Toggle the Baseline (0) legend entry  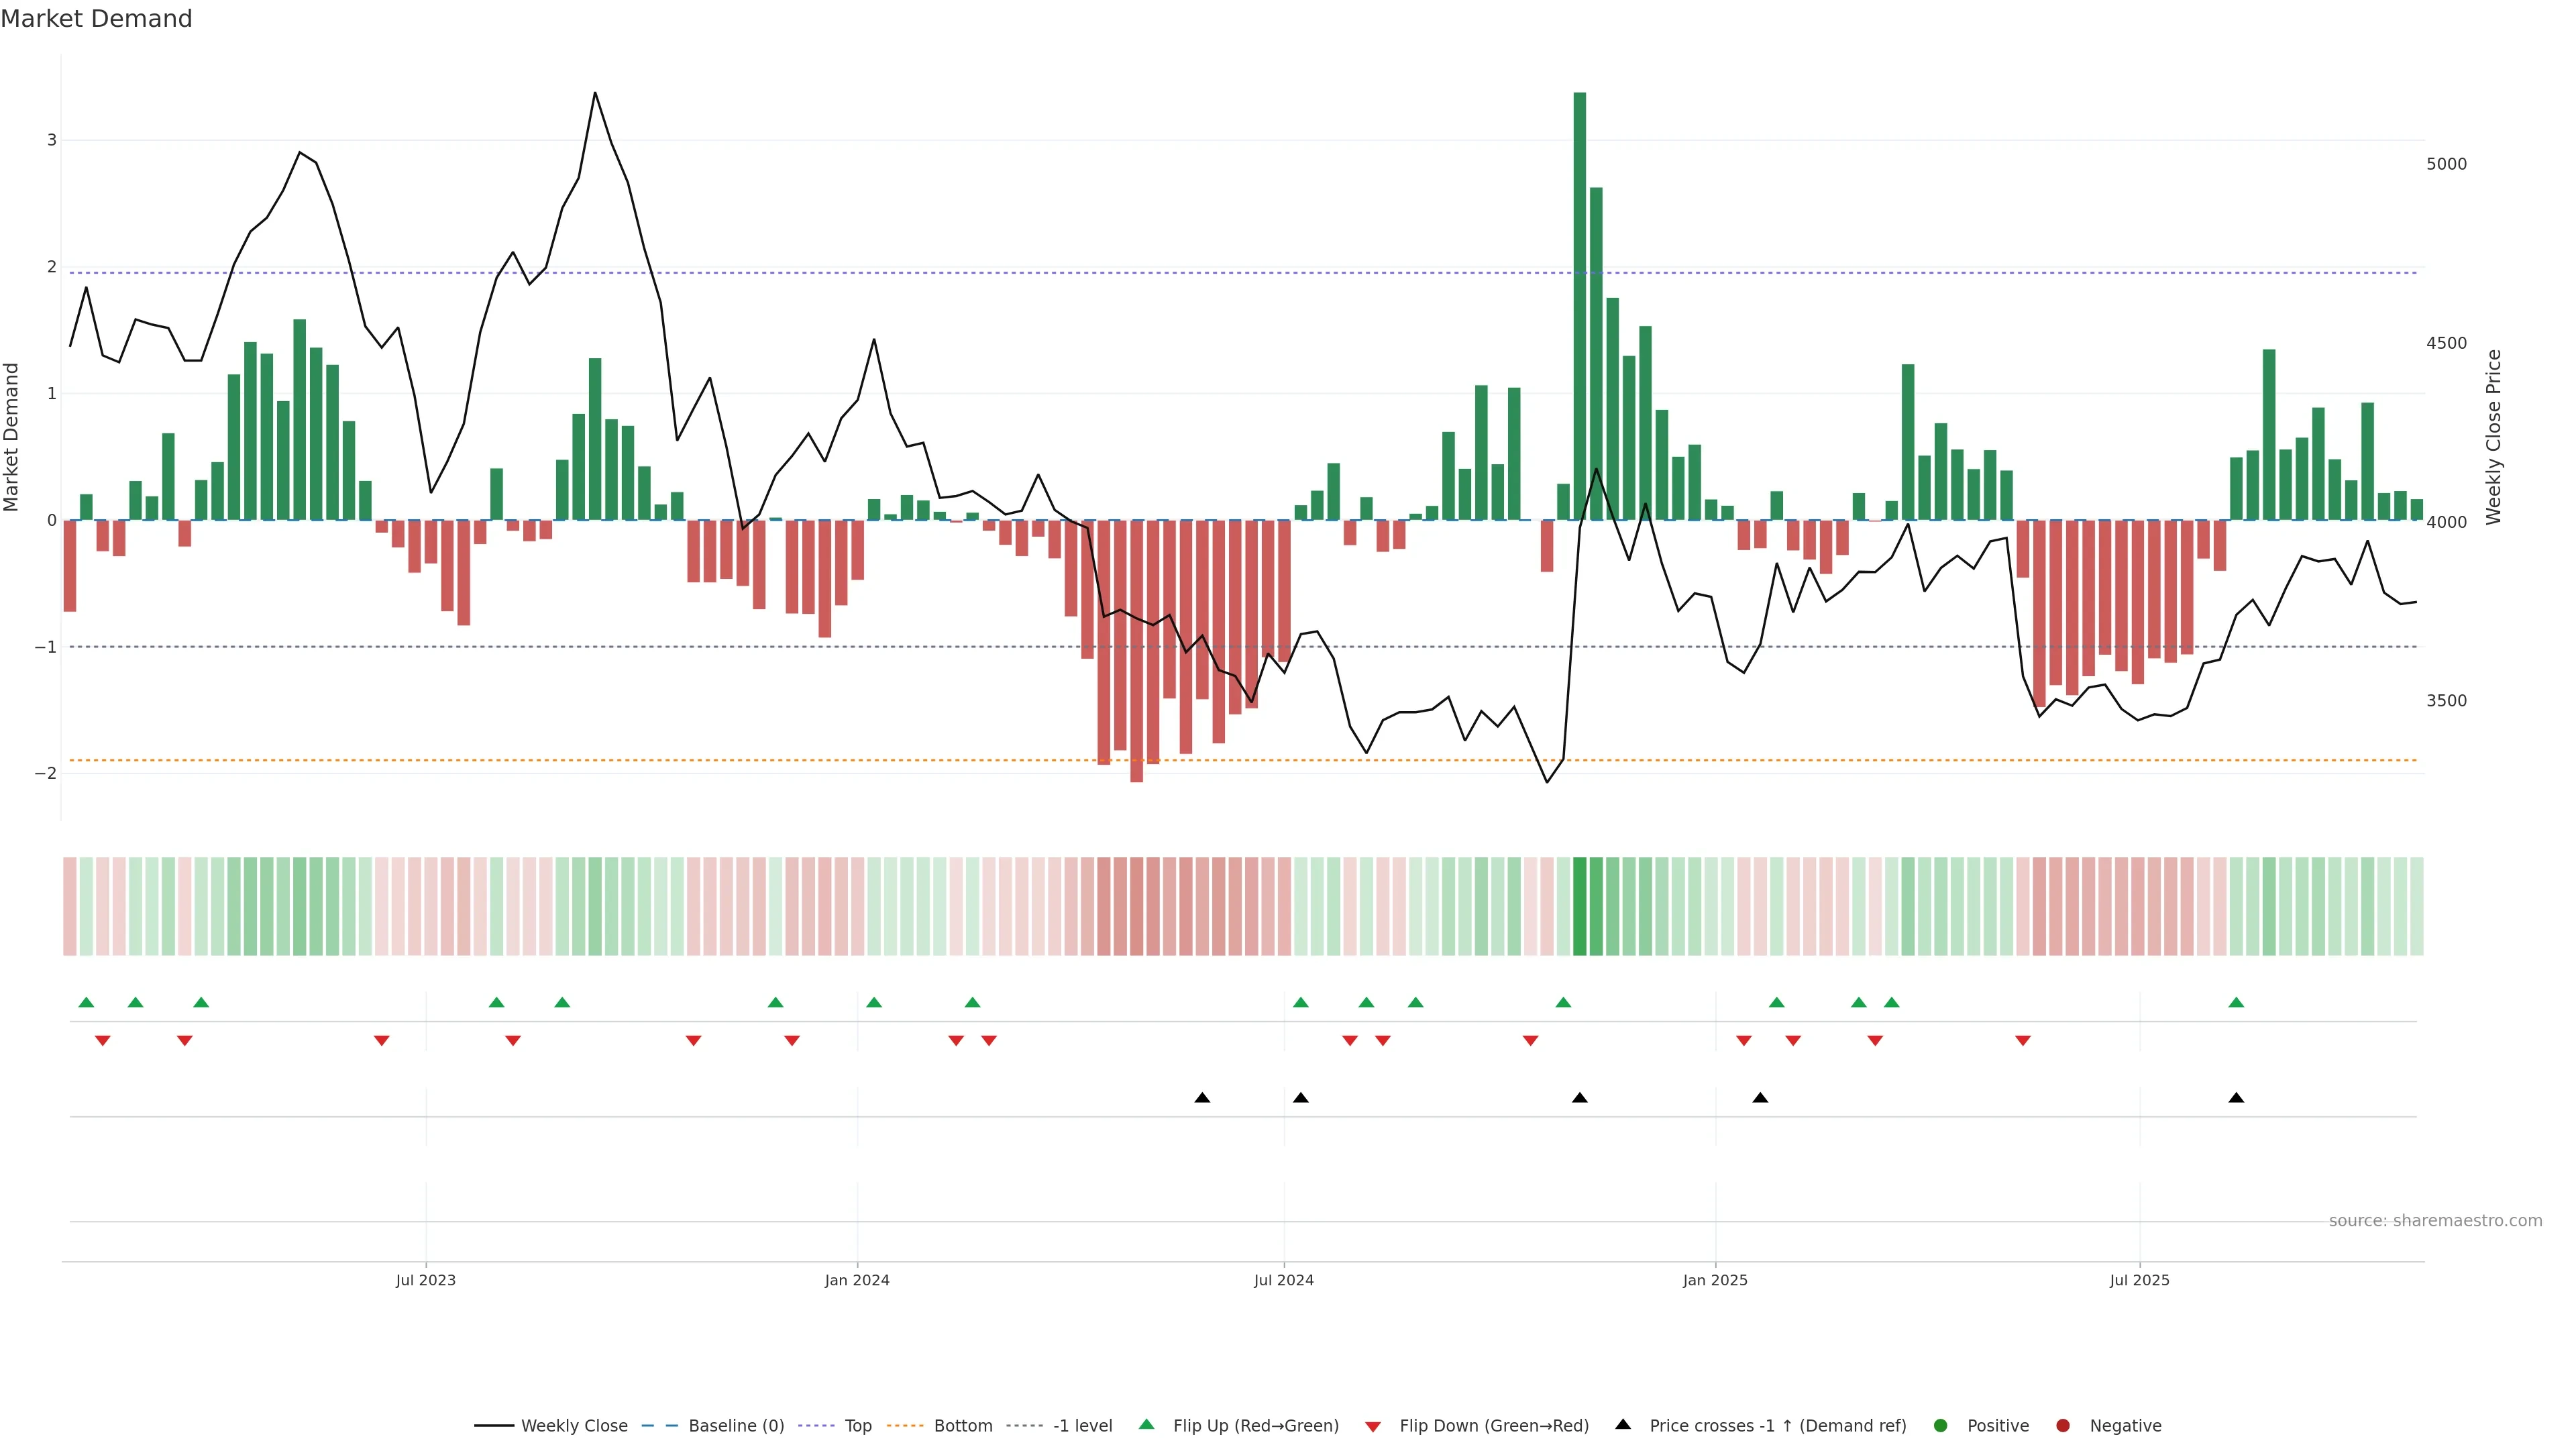pos(736,1425)
